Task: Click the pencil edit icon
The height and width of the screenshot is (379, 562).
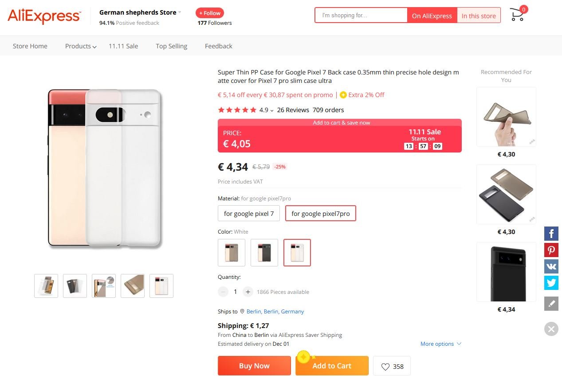Action: click(x=551, y=304)
